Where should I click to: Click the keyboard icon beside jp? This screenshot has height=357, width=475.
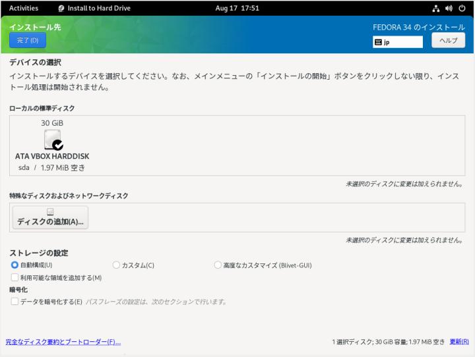pos(378,42)
